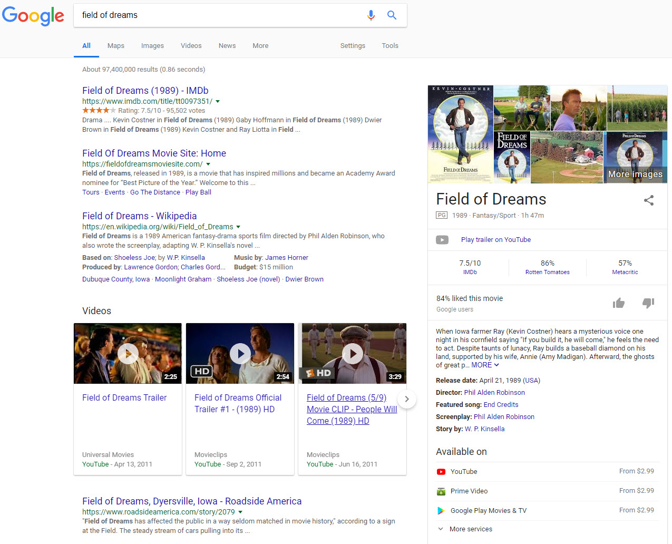672x544 pixels.
Task: Open the dropdown arrow next to Wikipedia URL
Action: [238, 227]
